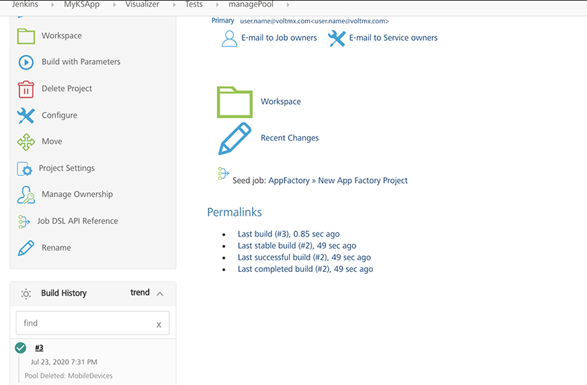Open Last completed build (#2) permalink
The image size is (587, 385).
pos(305,269)
